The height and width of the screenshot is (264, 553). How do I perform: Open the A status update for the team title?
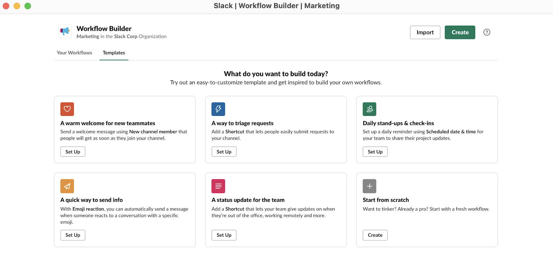(248, 200)
